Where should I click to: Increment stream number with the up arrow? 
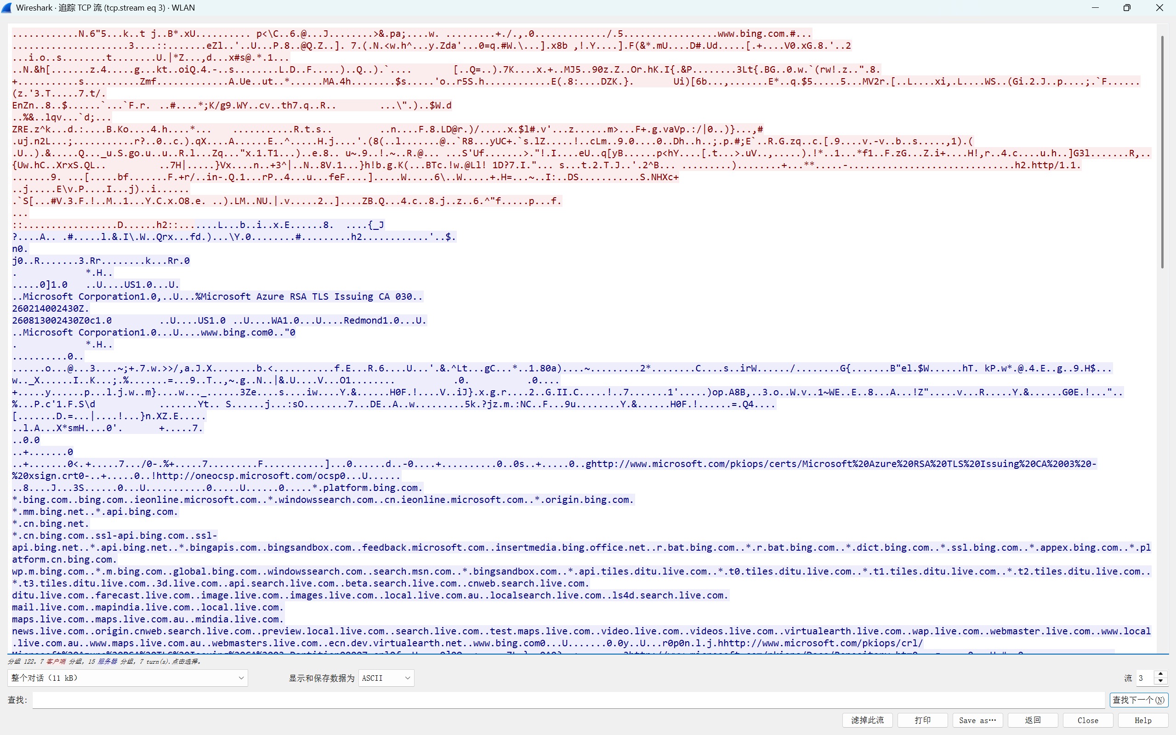(1160, 674)
